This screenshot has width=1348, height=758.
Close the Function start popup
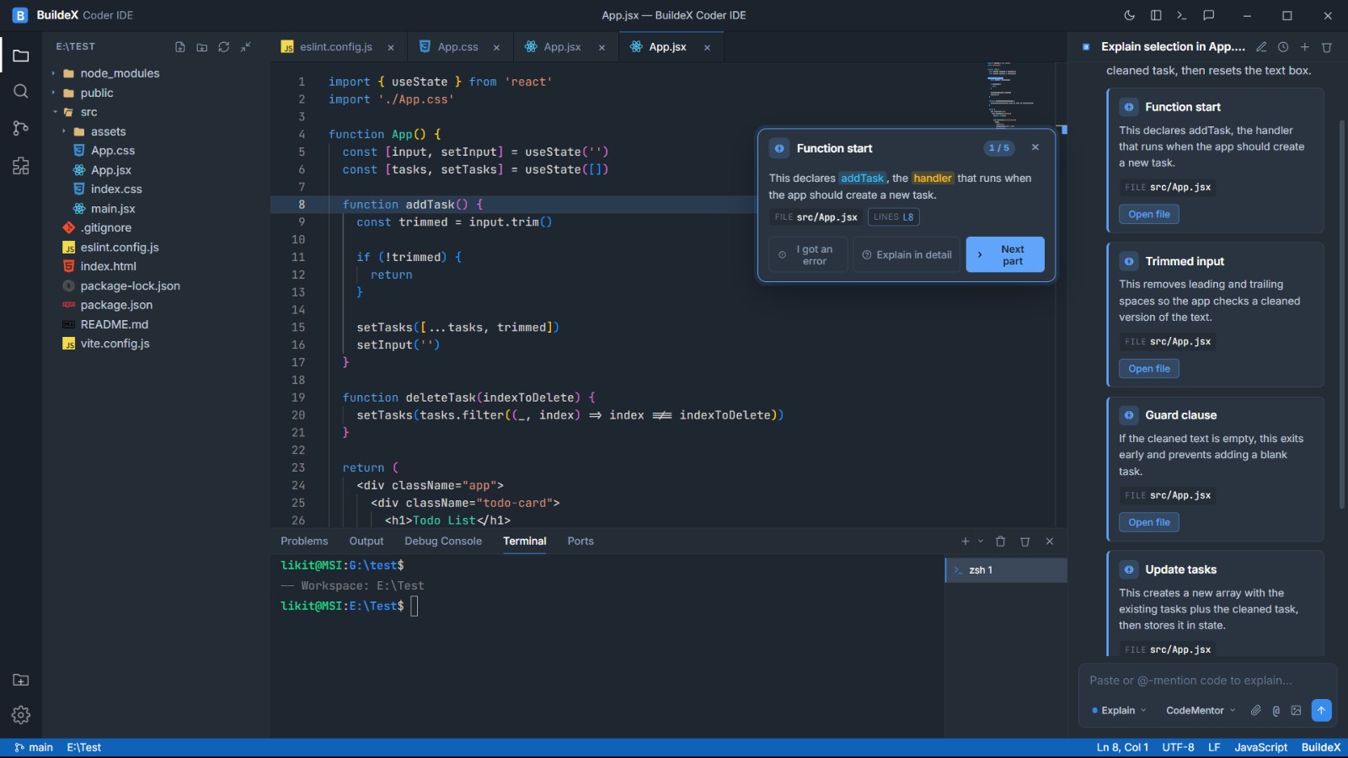click(1035, 147)
